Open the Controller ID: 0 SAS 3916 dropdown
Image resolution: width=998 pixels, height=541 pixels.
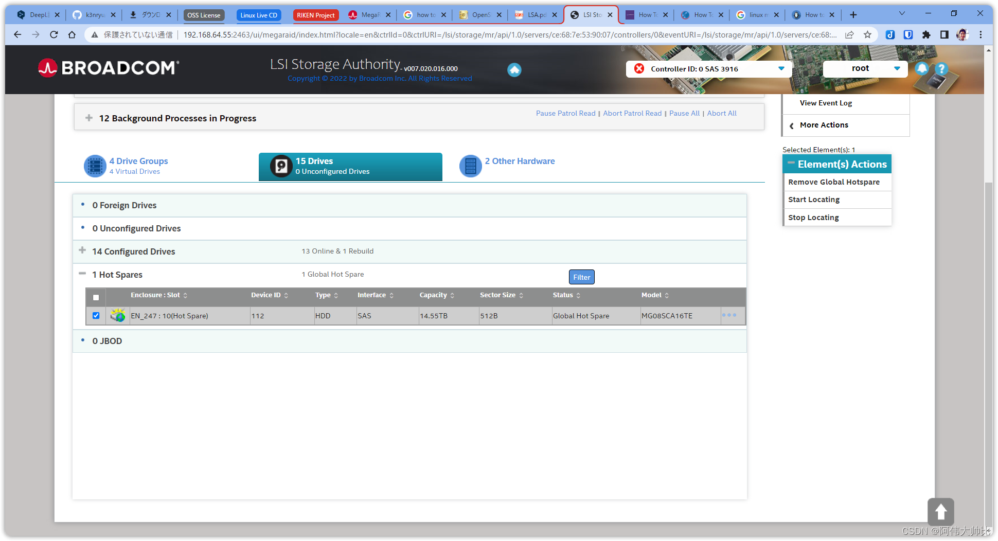click(781, 68)
